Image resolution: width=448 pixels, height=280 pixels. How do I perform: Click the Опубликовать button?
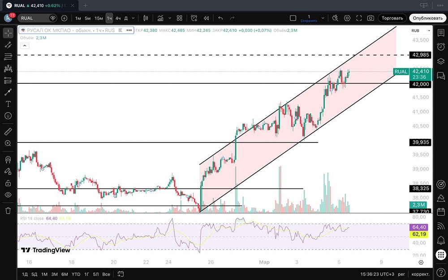[427, 18]
